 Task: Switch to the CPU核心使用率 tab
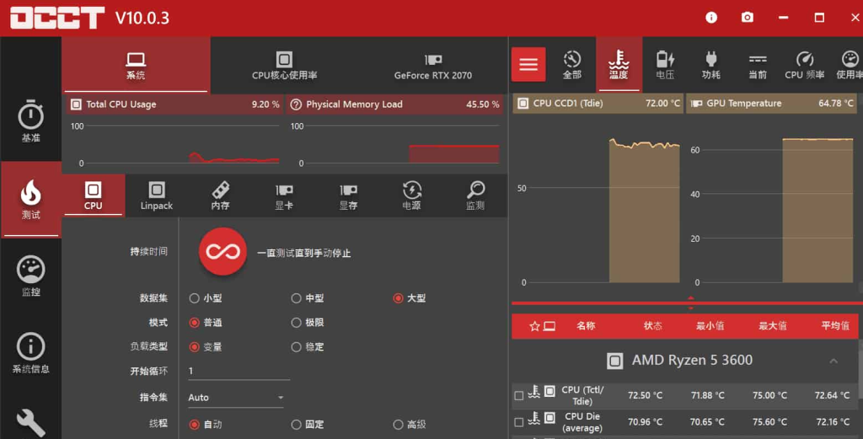pos(284,65)
